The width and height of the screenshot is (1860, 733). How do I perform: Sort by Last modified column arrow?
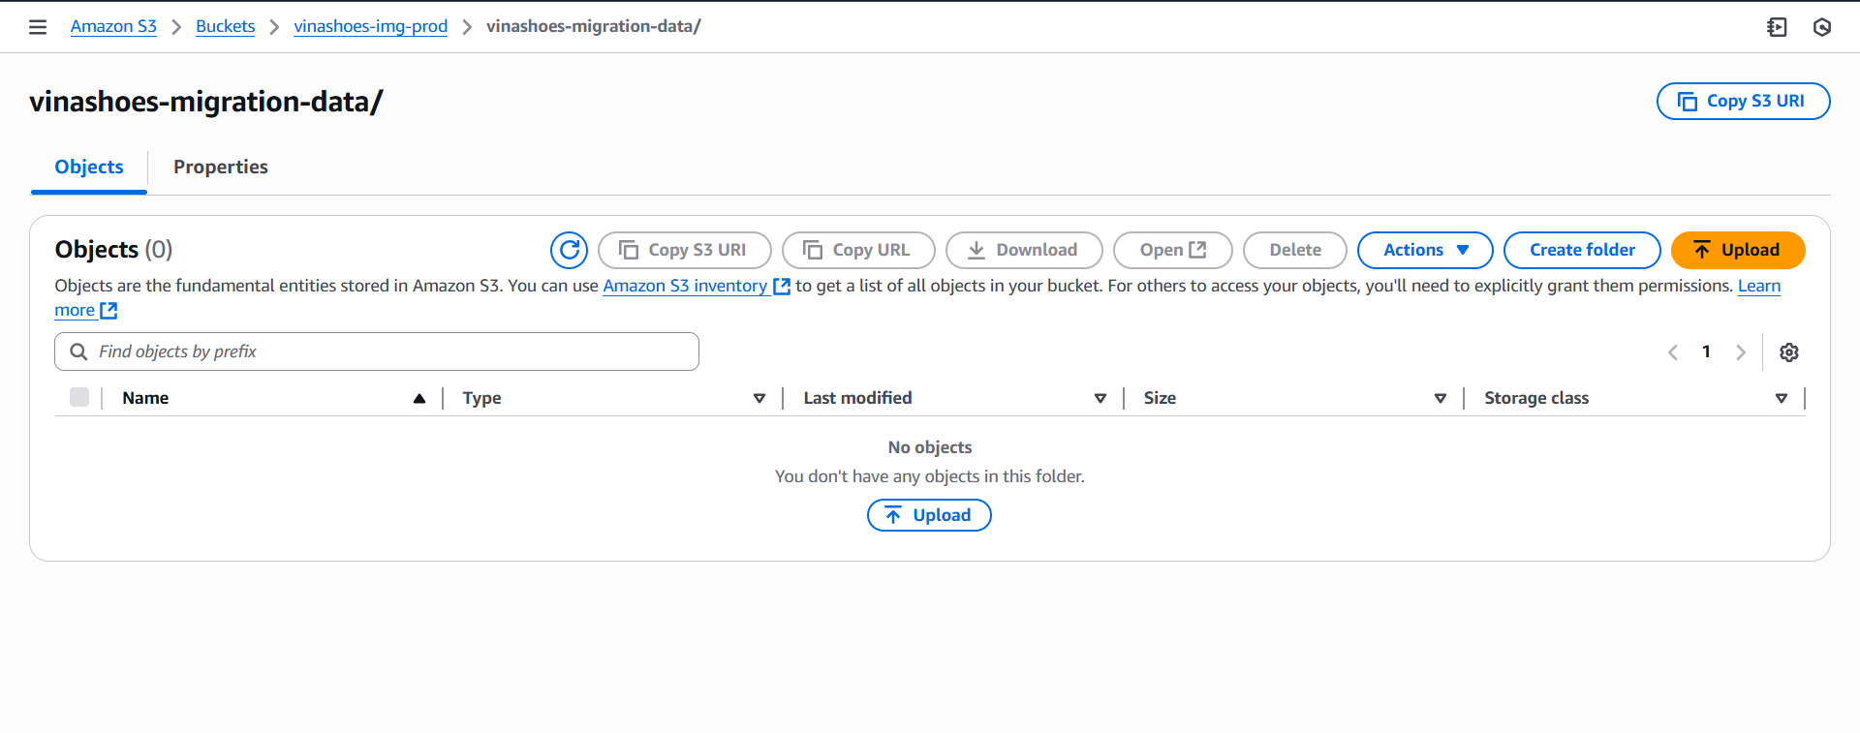(x=1100, y=398)
